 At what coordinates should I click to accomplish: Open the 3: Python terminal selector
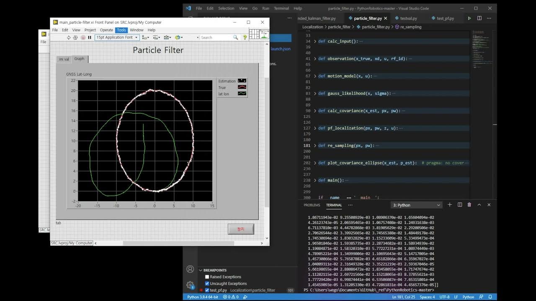416,205
